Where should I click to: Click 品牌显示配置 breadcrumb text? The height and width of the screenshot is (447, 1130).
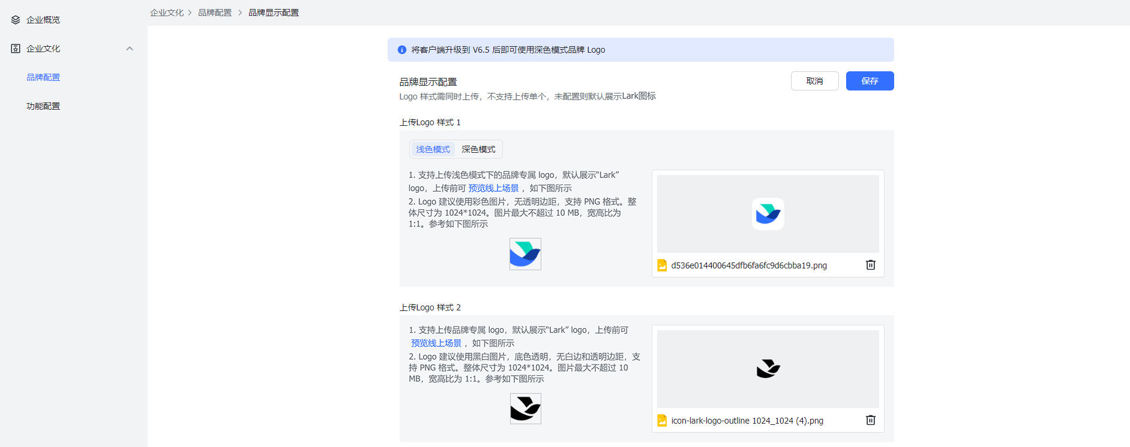tap(274, 13)
